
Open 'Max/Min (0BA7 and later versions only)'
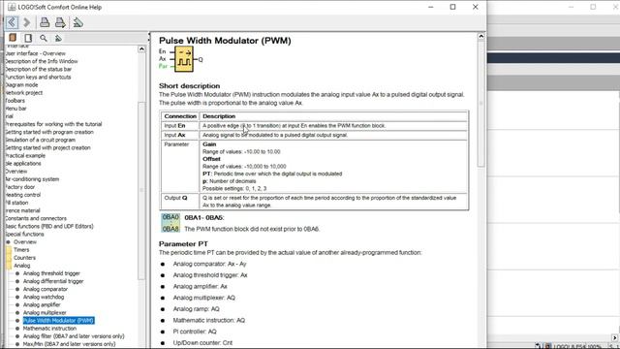69,344
